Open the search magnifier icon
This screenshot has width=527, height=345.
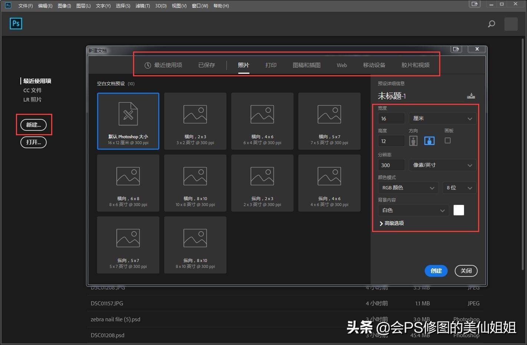coord(491,24)
